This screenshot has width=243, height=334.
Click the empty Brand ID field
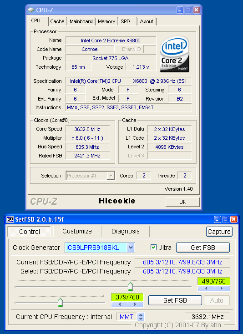click(150, 49)
